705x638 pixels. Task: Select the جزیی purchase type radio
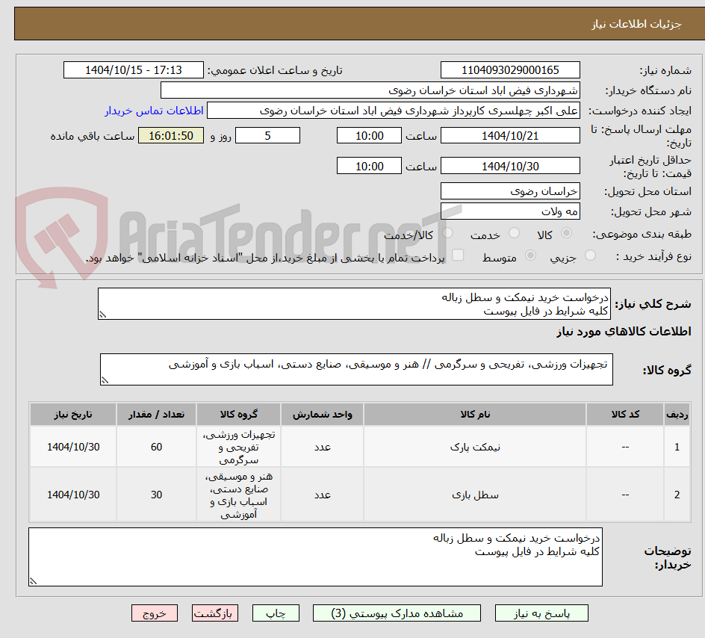(x=590, y=255)
